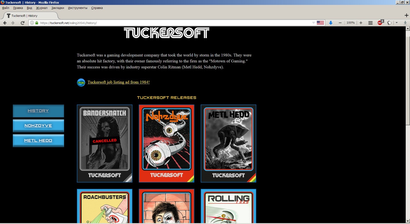Zoom out with the minus button
This screenshot has width=410, height=224.
[340, 23]
